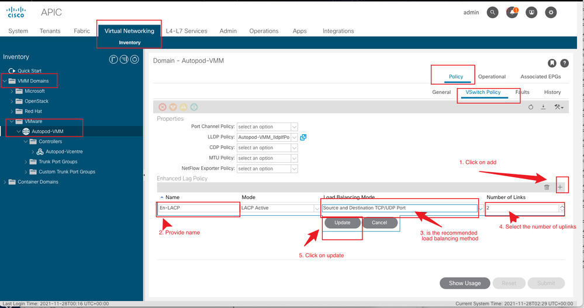Select the VSwitch Policy sub-tab
Image resolution: width=584 pixels, height=308 pixels.
pyautogui.click(x=483, y=92)
